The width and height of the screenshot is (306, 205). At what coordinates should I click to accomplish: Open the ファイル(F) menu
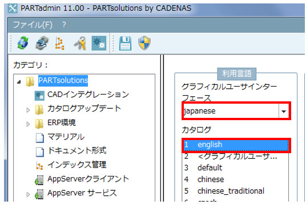coord(33,25)
